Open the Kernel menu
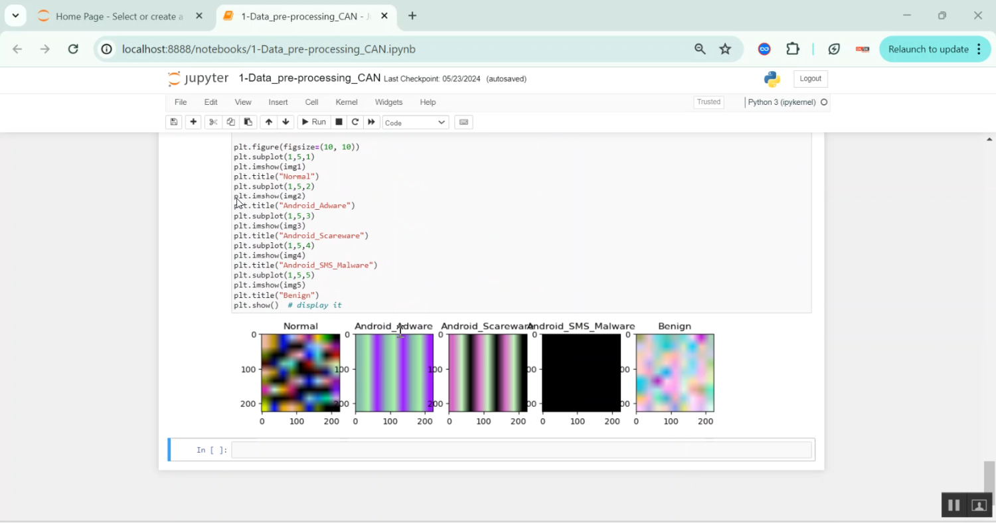The height and width of the screenshot is (523, 996). 346,102
